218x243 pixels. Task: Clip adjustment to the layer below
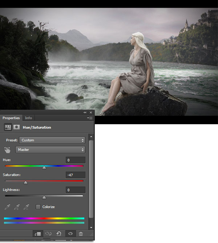[x=37, y=234]
